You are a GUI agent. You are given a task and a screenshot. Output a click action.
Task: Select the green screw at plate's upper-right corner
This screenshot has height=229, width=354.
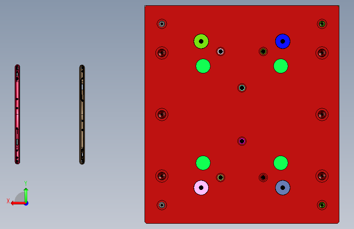(322, 24)
